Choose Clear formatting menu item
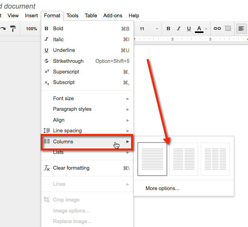Screen dimensions: 248x227 pos(87,168)
